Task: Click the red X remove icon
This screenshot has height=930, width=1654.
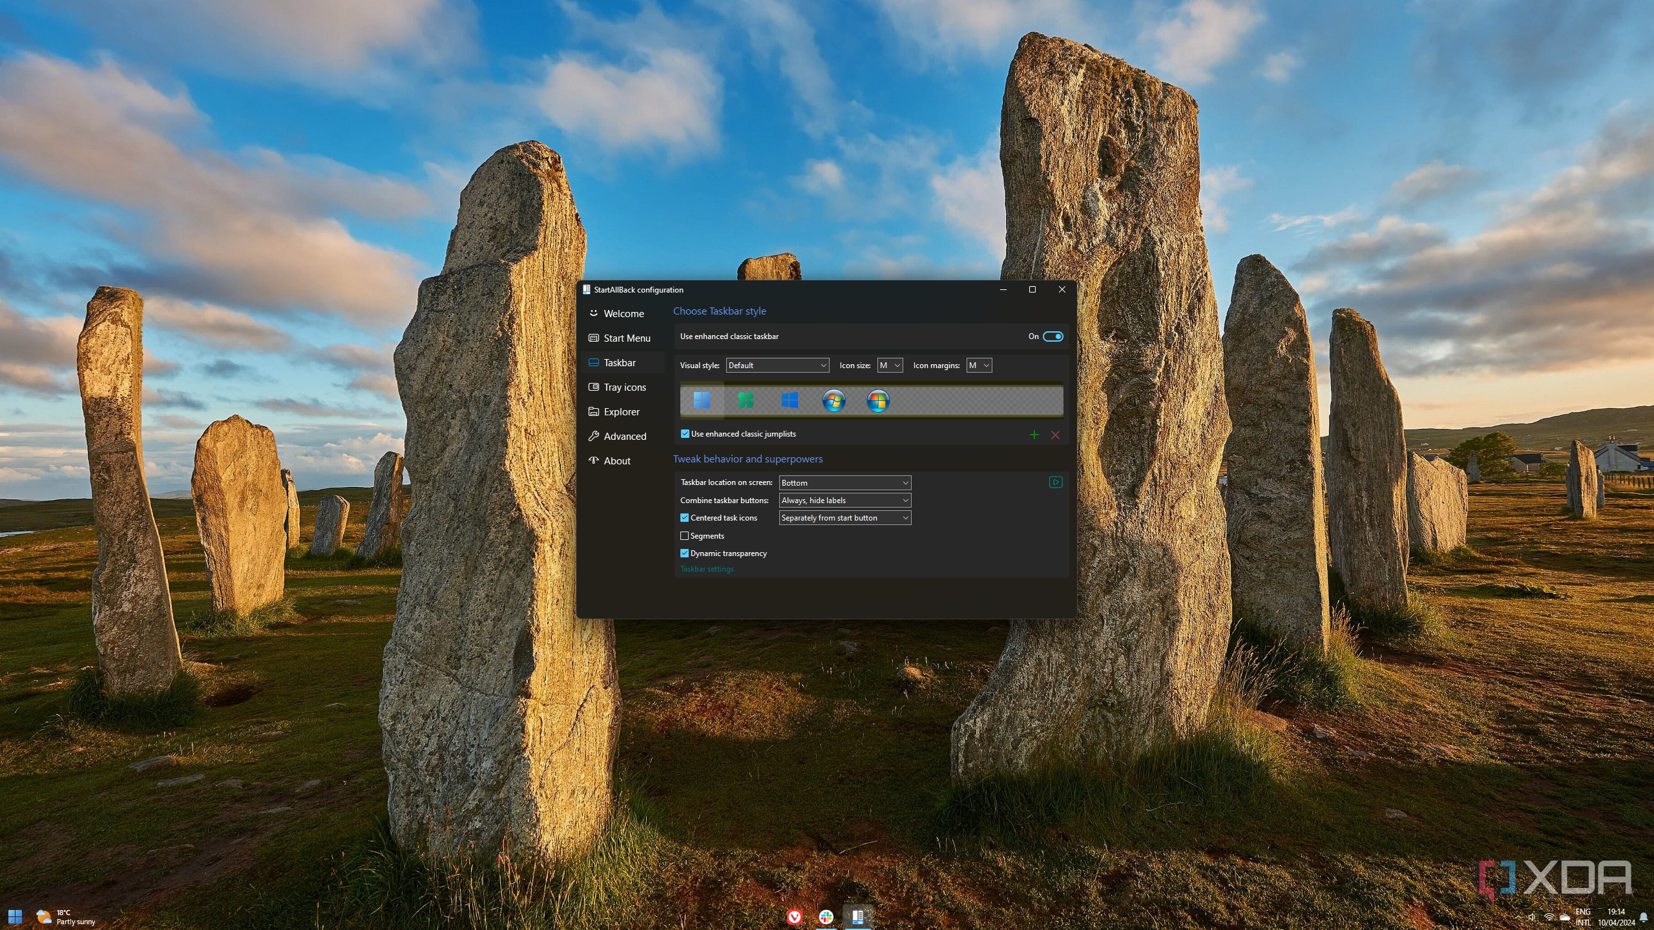Action: 1055,435
